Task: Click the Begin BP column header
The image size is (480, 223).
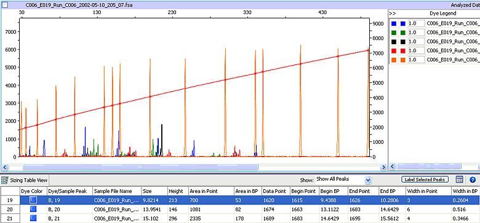Action: 333,191
